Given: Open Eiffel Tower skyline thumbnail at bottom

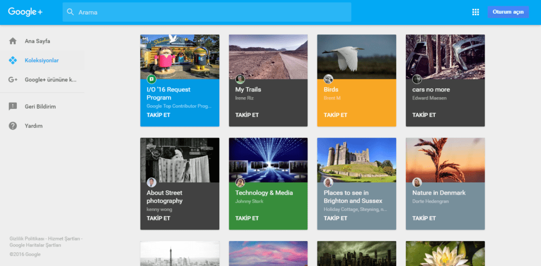Looking at the screenshot, I should [180, 253].
